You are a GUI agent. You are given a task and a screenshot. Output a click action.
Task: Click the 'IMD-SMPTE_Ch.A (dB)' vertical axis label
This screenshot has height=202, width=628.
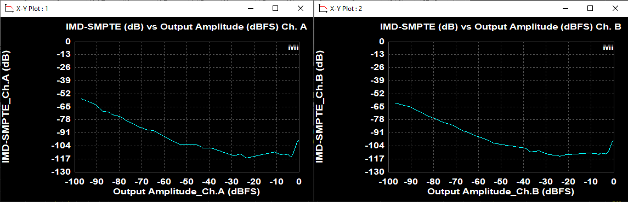click(7, 106)
